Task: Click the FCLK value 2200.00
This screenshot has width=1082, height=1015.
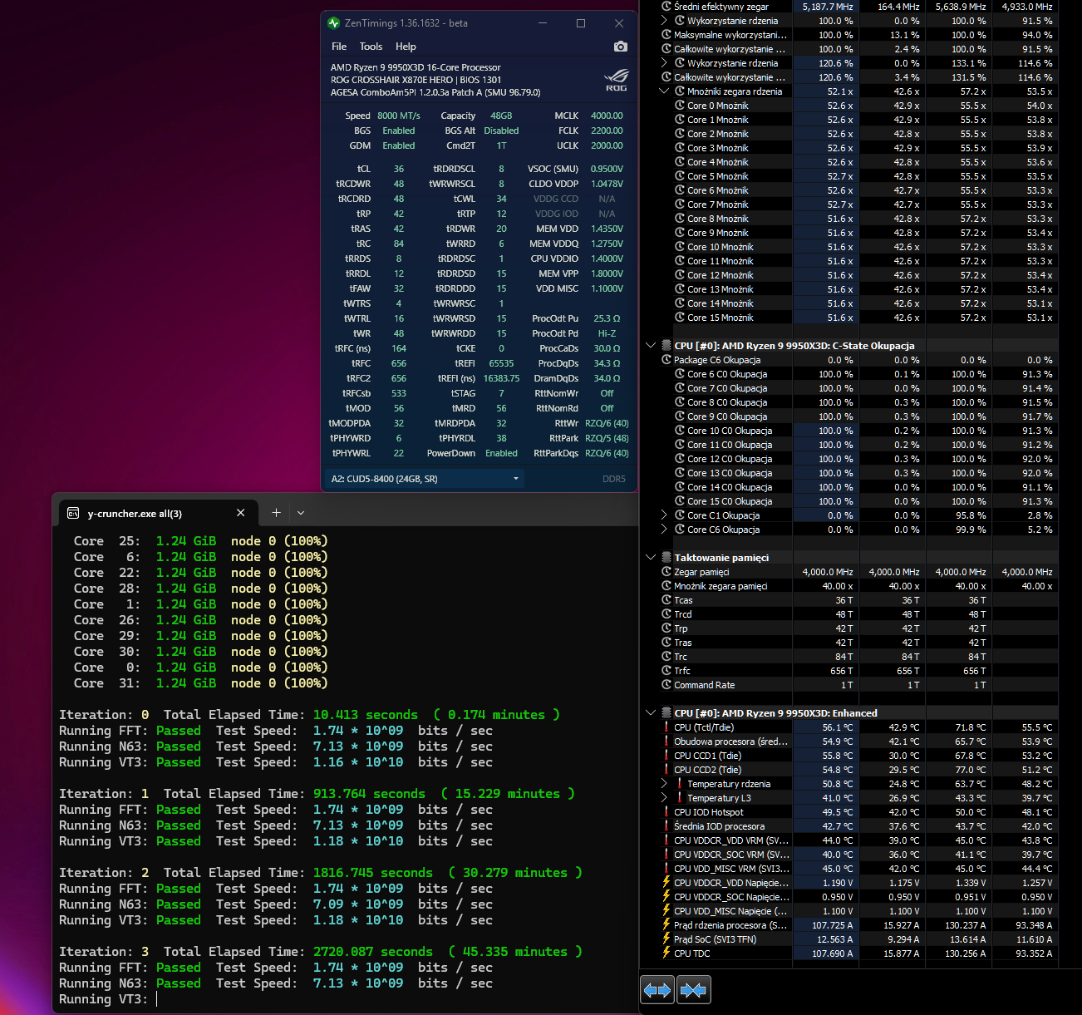Action: tap(607, 131)
